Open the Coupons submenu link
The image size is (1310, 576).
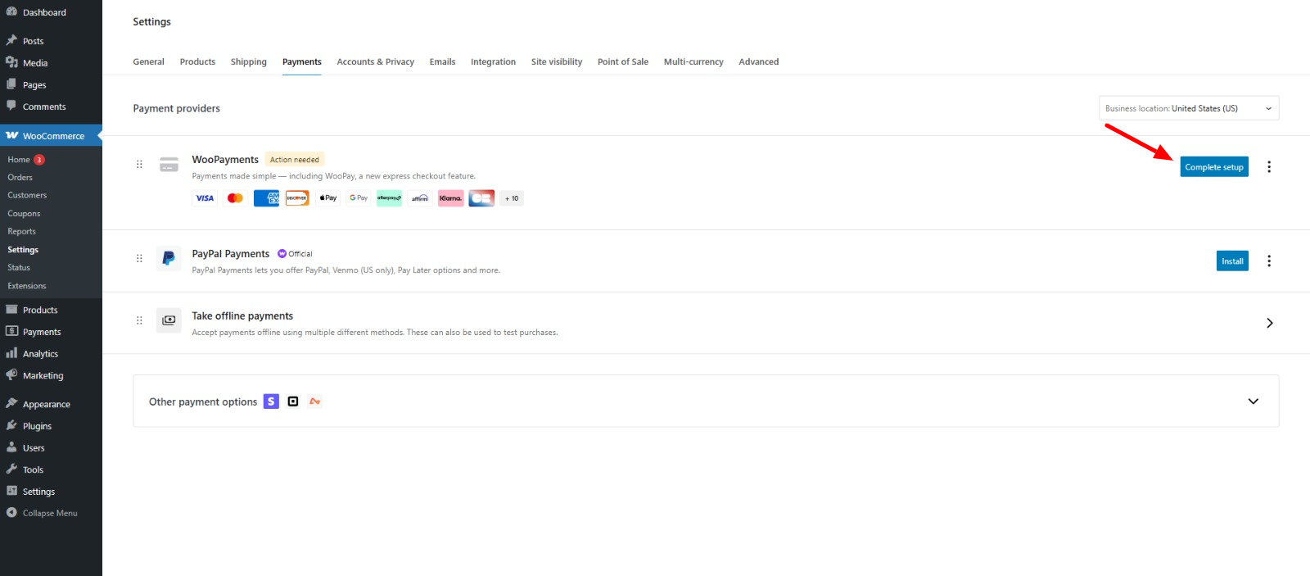click(24, 214)
